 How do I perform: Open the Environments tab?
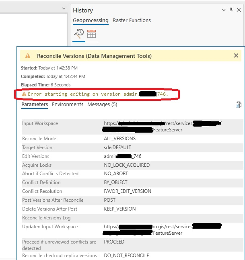pos(68,104)
